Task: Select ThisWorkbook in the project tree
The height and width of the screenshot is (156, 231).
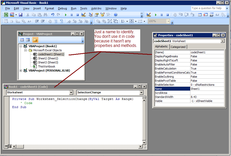Action: [46, 66]
